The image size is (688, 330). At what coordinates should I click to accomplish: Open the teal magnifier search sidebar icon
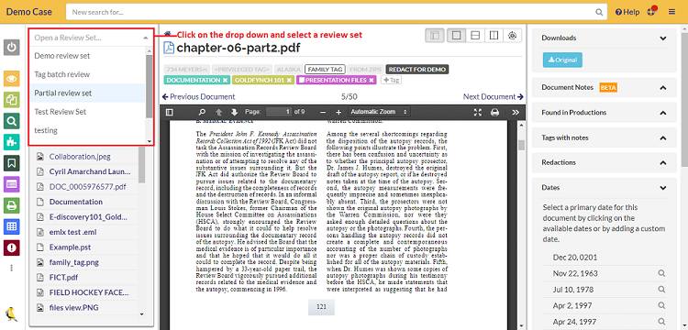tap(12, 121)
